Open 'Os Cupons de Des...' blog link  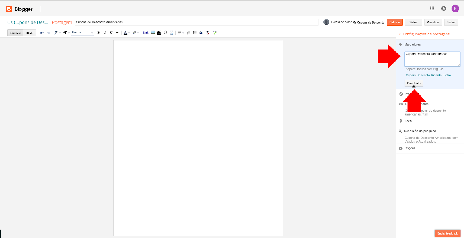28,22
